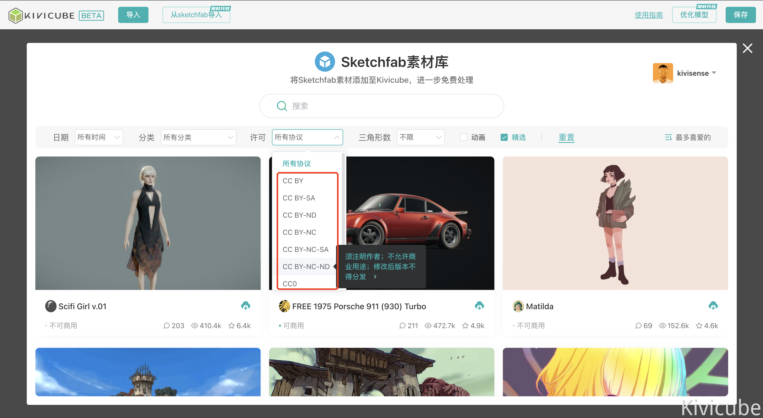The image size is (763, 418).
Task: Click the sort icon next to 最多喜爱的
Action: coord(668,137)
